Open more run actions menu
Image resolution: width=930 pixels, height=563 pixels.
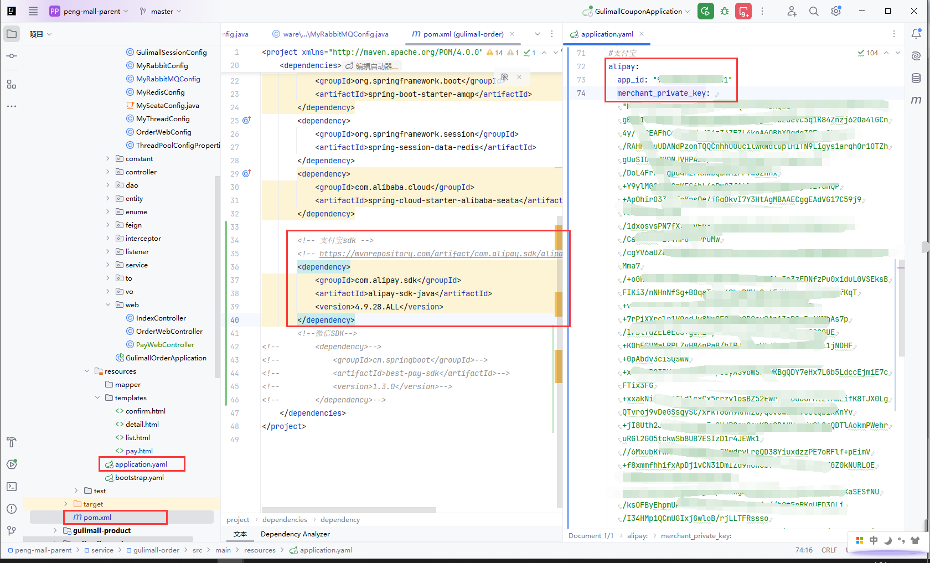point(762,11)
